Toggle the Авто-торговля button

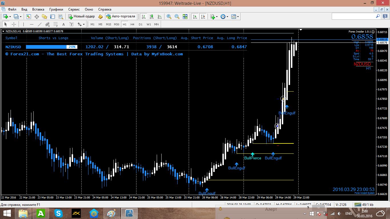point(120,17)
